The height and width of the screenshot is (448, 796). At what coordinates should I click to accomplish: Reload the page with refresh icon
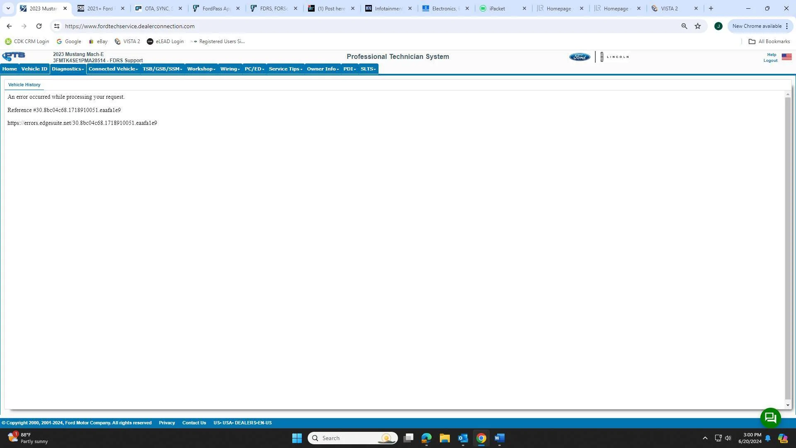(39, 26)
